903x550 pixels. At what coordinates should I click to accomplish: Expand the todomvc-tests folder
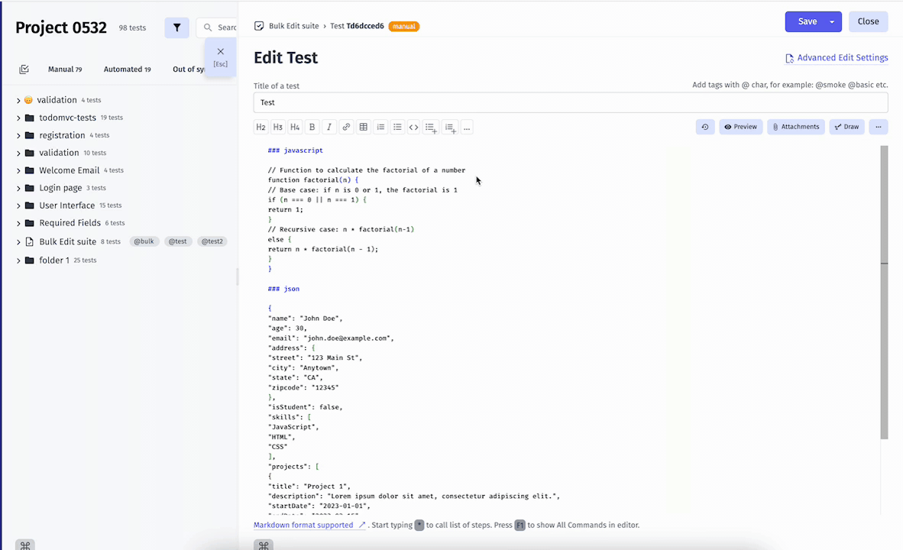(18, 118)
